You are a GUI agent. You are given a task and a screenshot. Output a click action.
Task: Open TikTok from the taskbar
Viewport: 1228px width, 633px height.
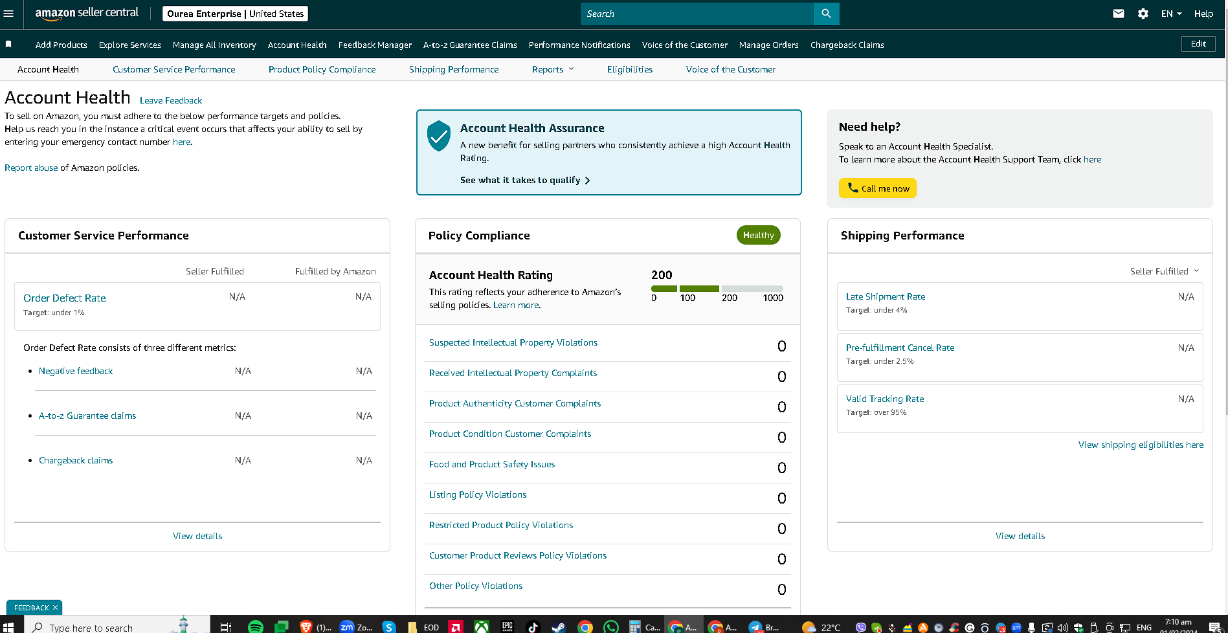pos(533,627)
